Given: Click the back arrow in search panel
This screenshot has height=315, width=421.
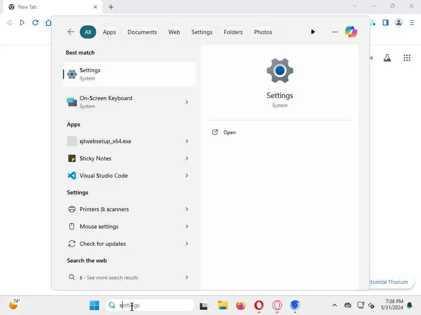Looking at the screenshot, I should (x=71, y=32).
